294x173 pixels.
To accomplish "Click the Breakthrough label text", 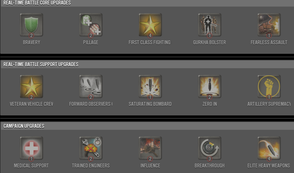I will point(209,166).
